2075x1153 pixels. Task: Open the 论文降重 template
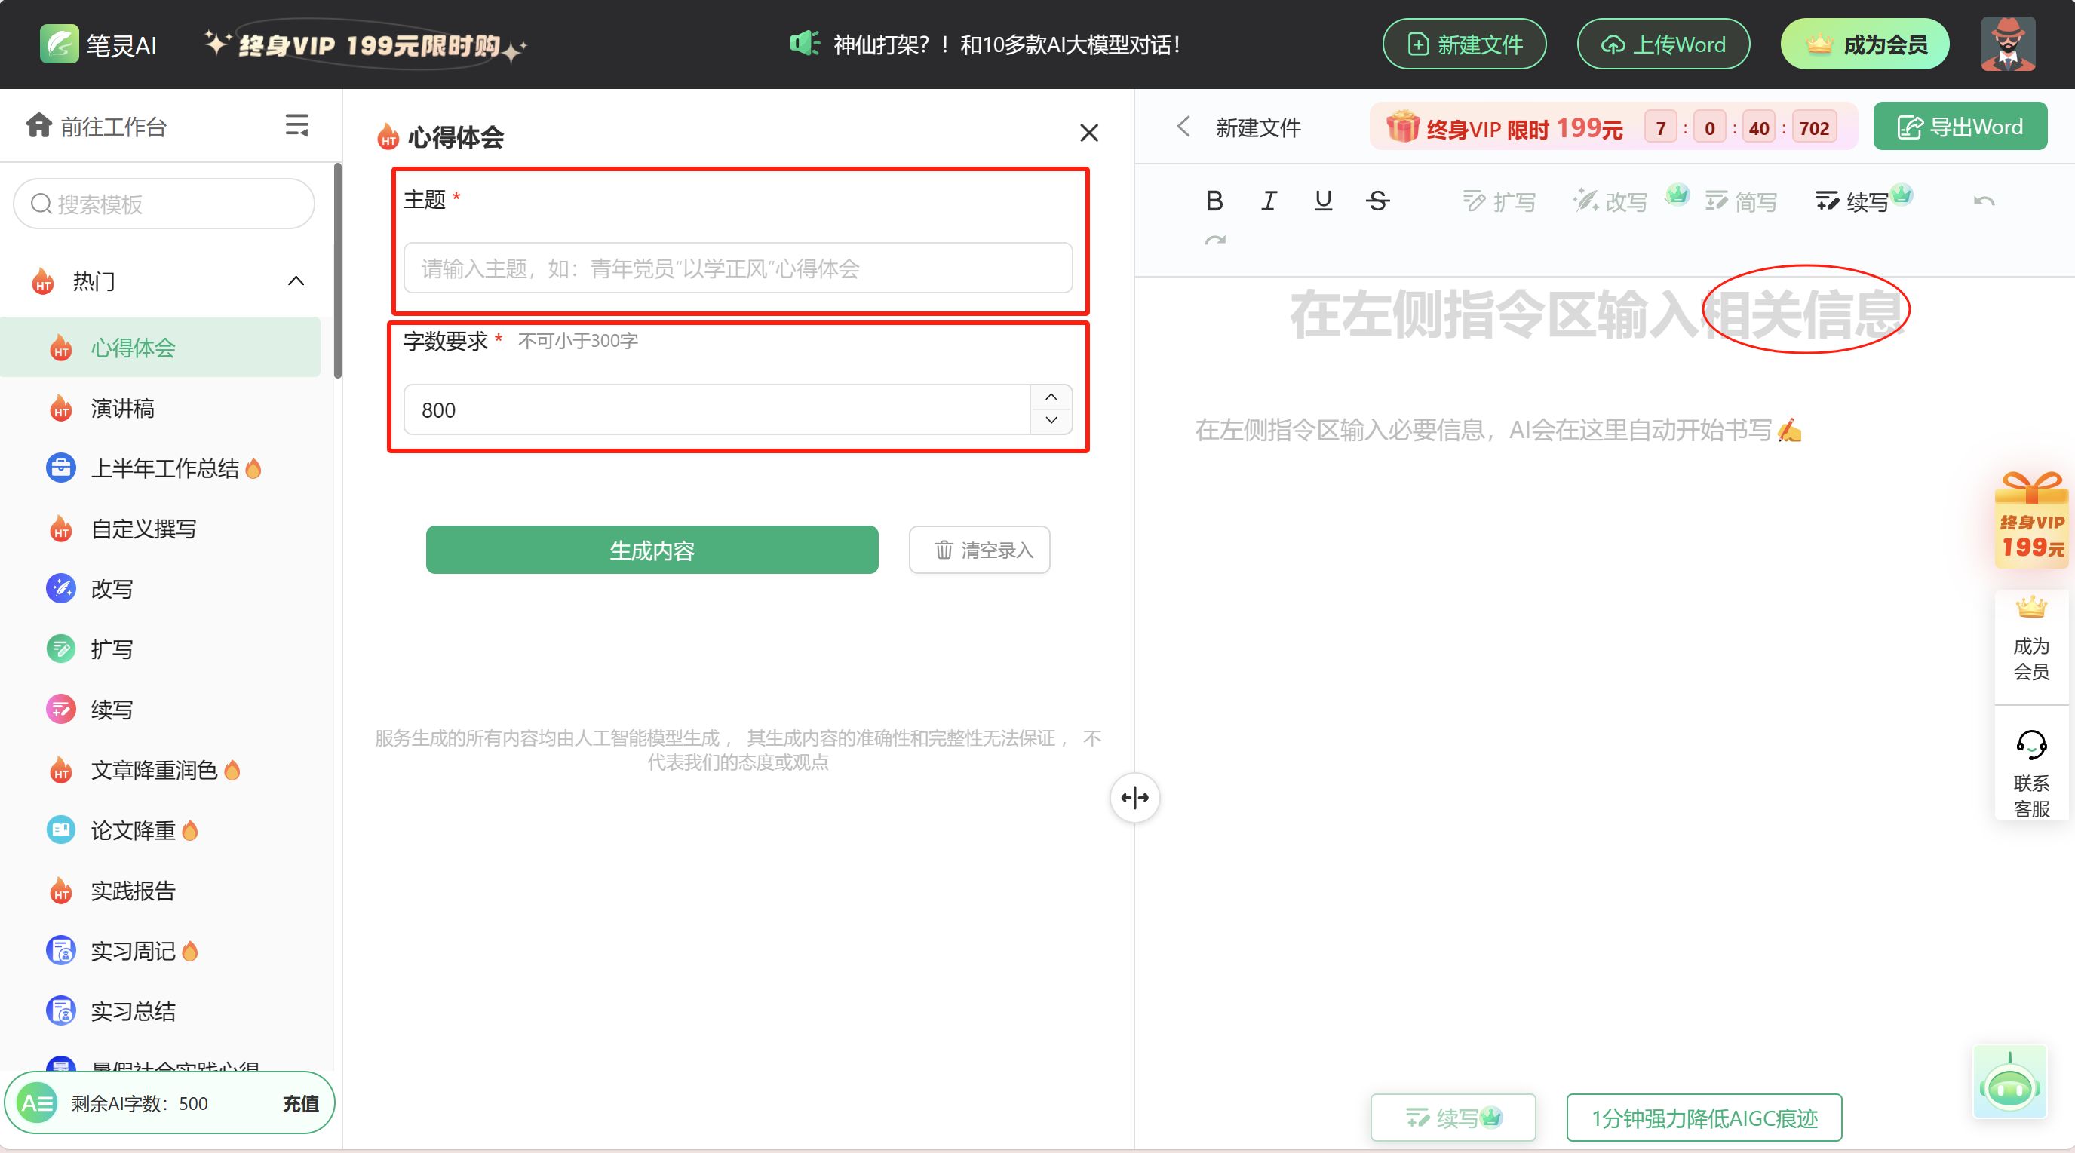click(133, 830)
